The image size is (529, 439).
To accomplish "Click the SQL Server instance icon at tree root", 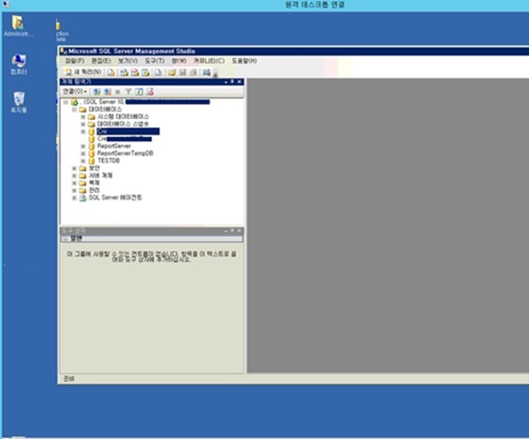I will [x=75, y=102].
